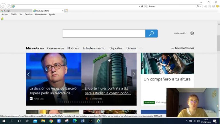
Task: Click the magnifier icon in Buscar box
Action: 197,6
